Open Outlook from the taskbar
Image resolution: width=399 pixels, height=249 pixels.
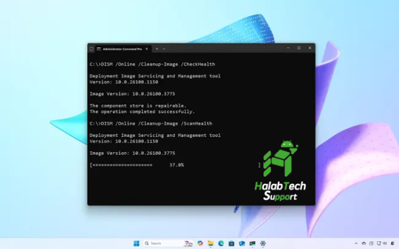242,244
